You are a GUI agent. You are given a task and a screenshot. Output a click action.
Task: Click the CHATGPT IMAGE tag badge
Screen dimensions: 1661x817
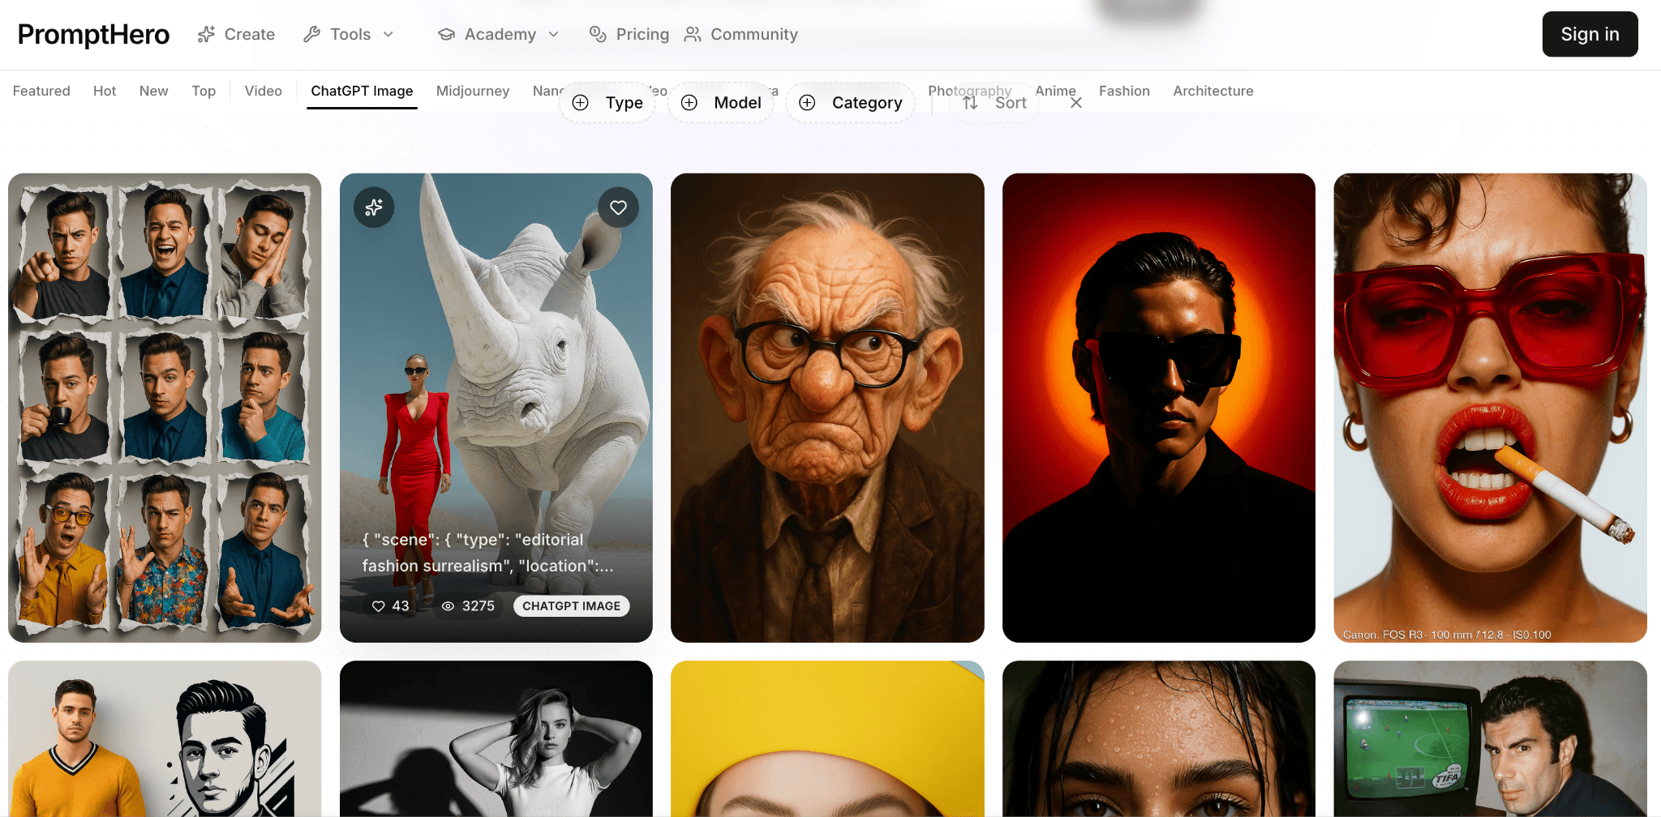pyautogui.click(x=571, y=606)
